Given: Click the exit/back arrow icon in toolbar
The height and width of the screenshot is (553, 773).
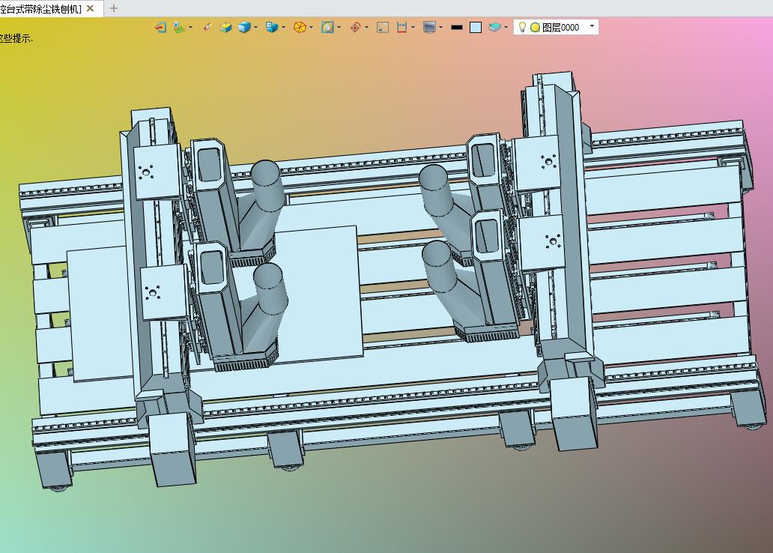Looking at the screenshot, I should (x=160, y=27).
